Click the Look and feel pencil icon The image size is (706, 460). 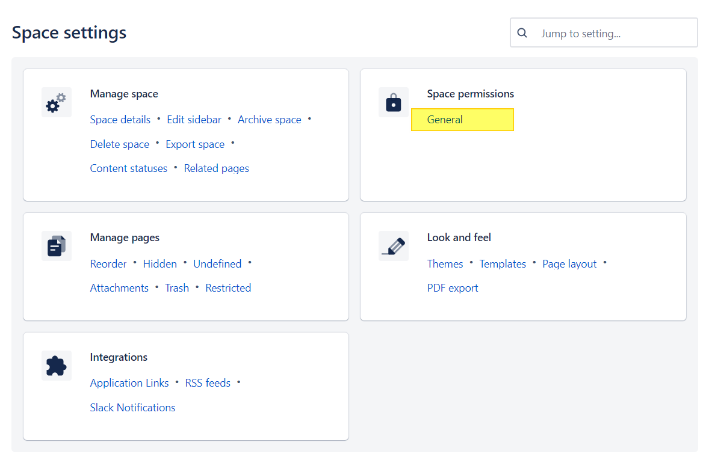(393, 246)
